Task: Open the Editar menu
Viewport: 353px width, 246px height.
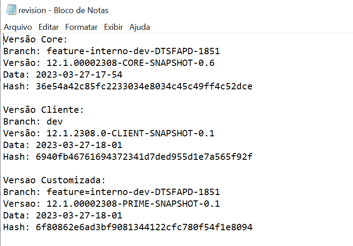Action: click(48, 27)
